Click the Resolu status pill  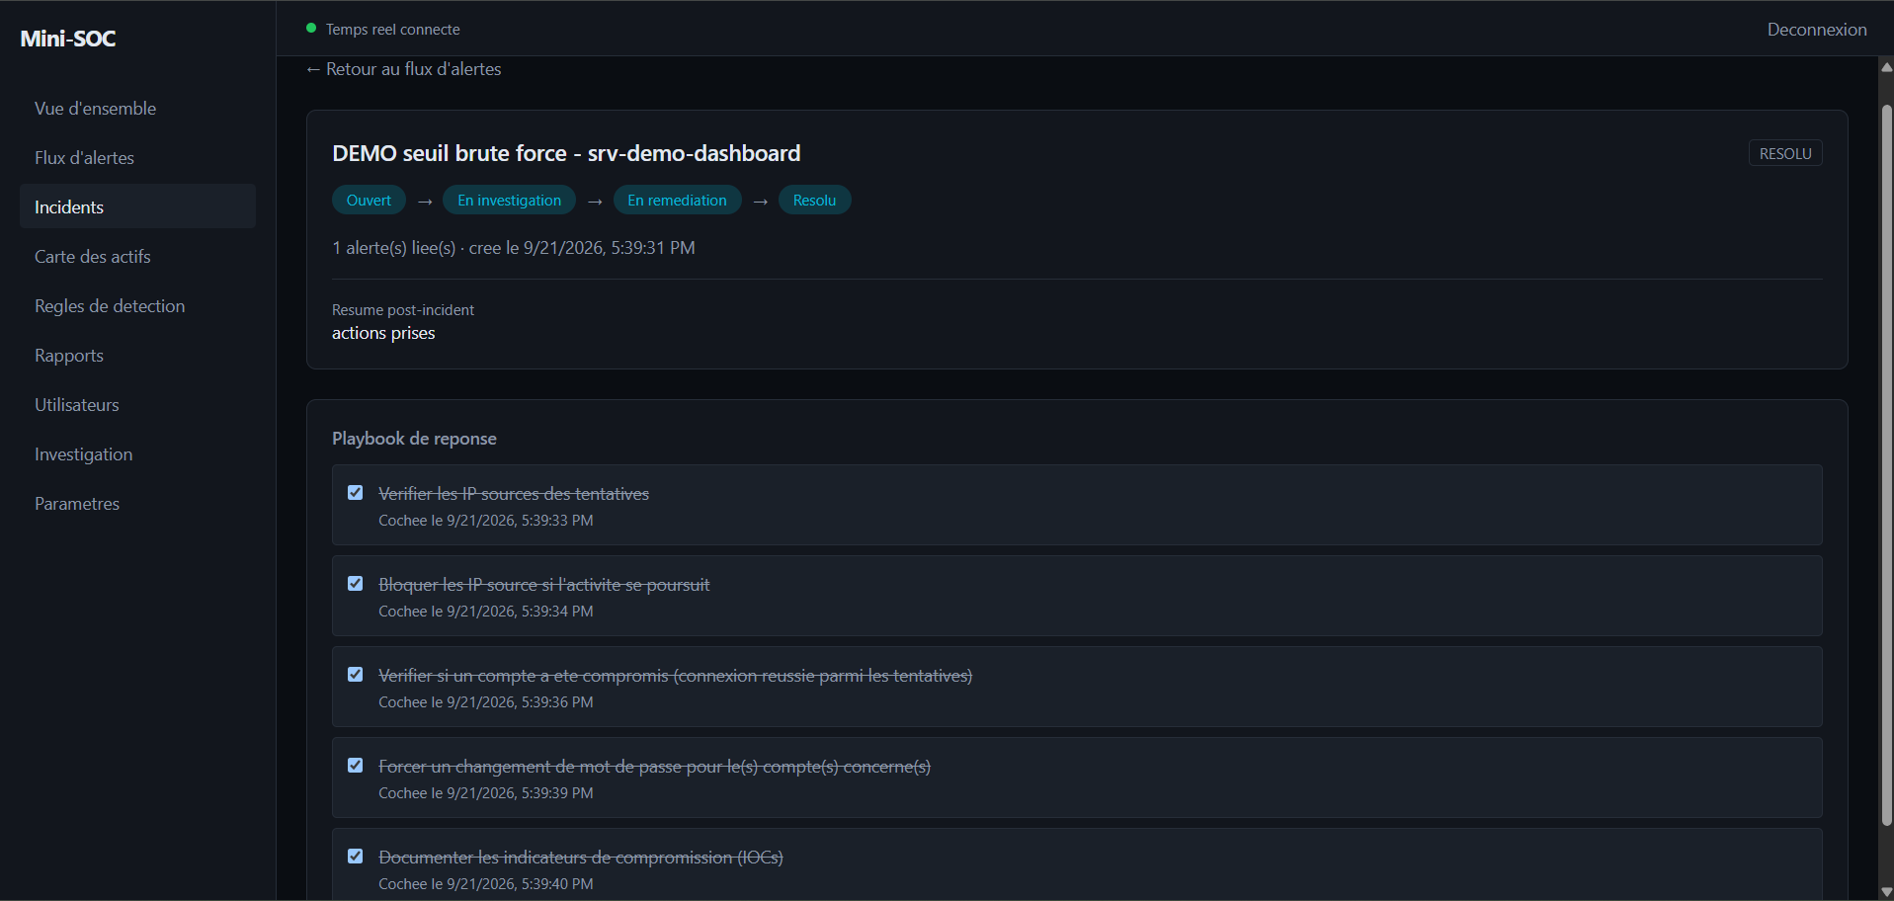point(814,201)
